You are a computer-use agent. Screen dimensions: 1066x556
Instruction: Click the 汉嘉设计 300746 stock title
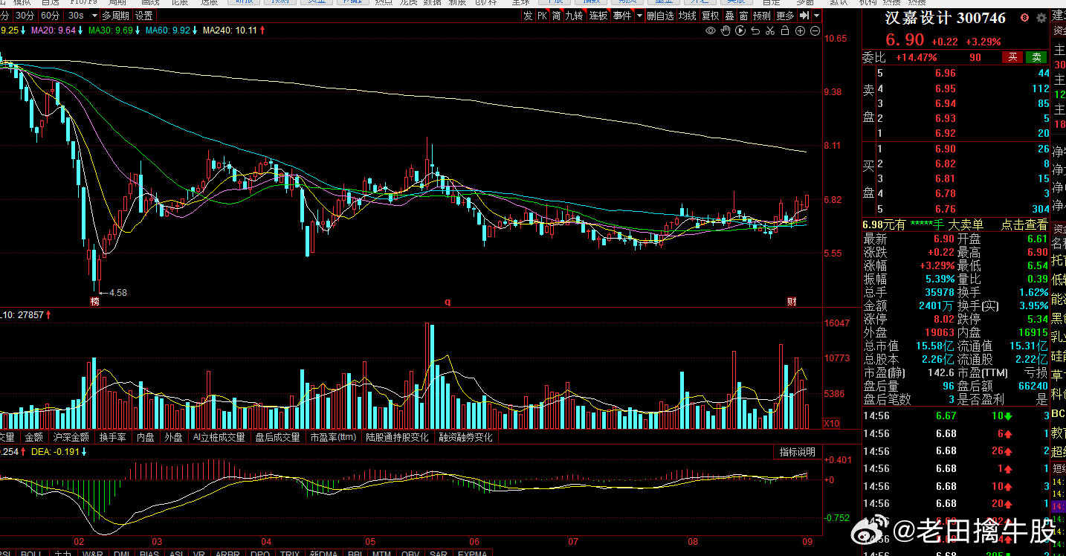pyautogui.click(x=946, y=18)
